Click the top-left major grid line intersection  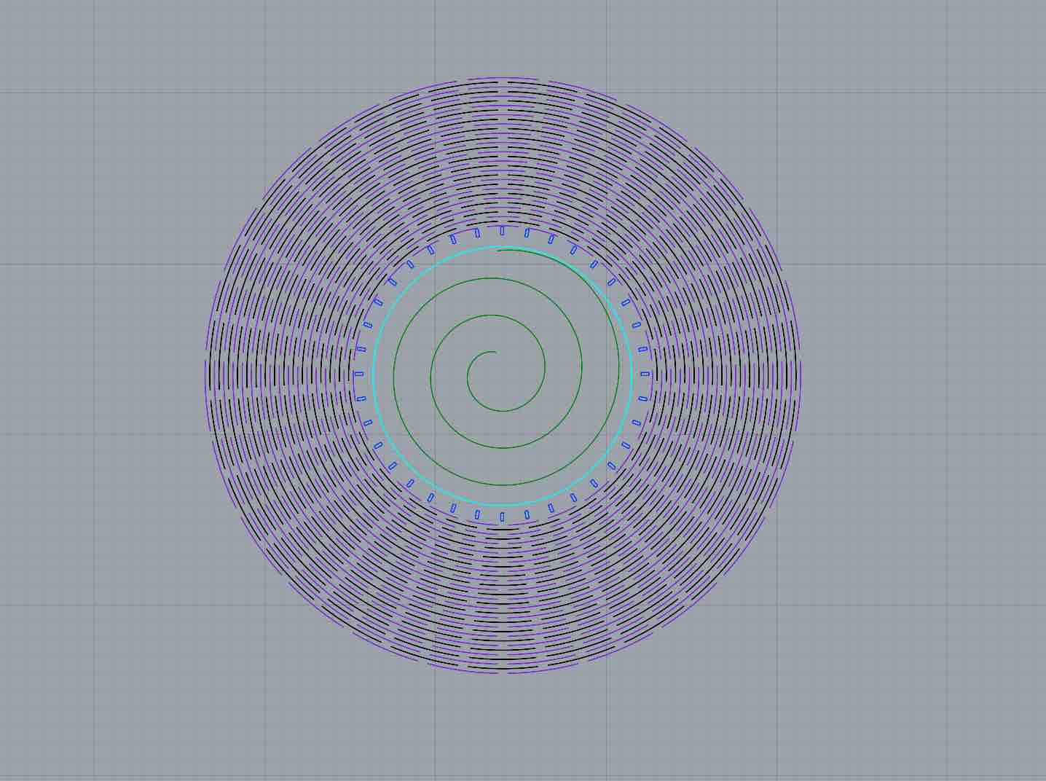coord(94,92)
